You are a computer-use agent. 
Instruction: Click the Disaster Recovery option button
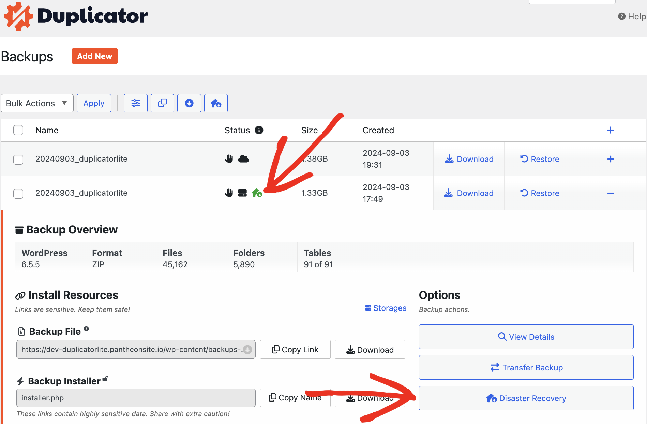pyautogui.click(x=526, y=398)
